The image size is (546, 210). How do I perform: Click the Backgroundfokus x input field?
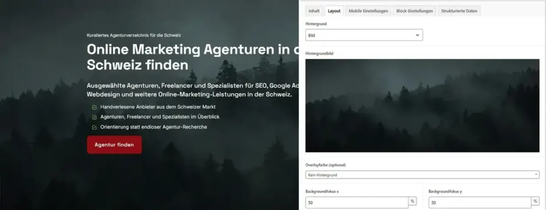[357, 202]
